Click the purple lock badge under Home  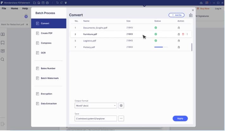tap(26, 16)
